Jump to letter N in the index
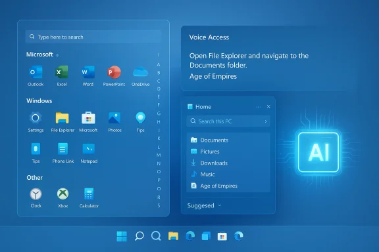379x252 pixels. (x=159, y=163)
